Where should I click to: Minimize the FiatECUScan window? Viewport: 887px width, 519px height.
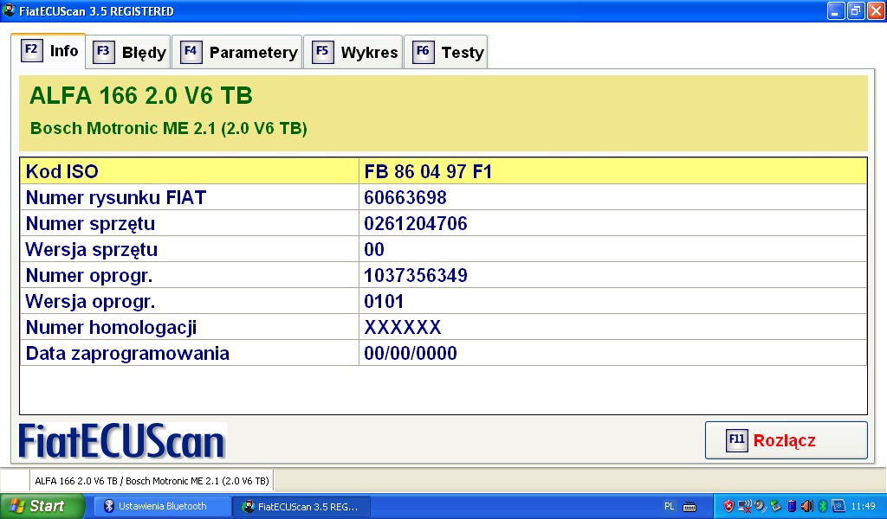[836, 10]
